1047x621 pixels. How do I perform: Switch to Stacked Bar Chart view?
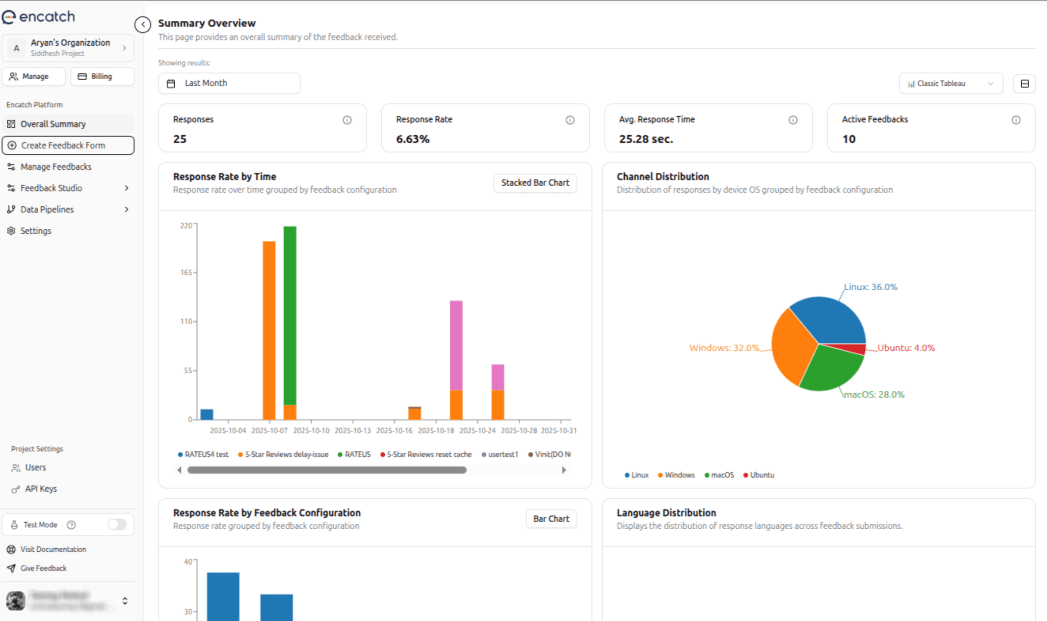(535, 183)
